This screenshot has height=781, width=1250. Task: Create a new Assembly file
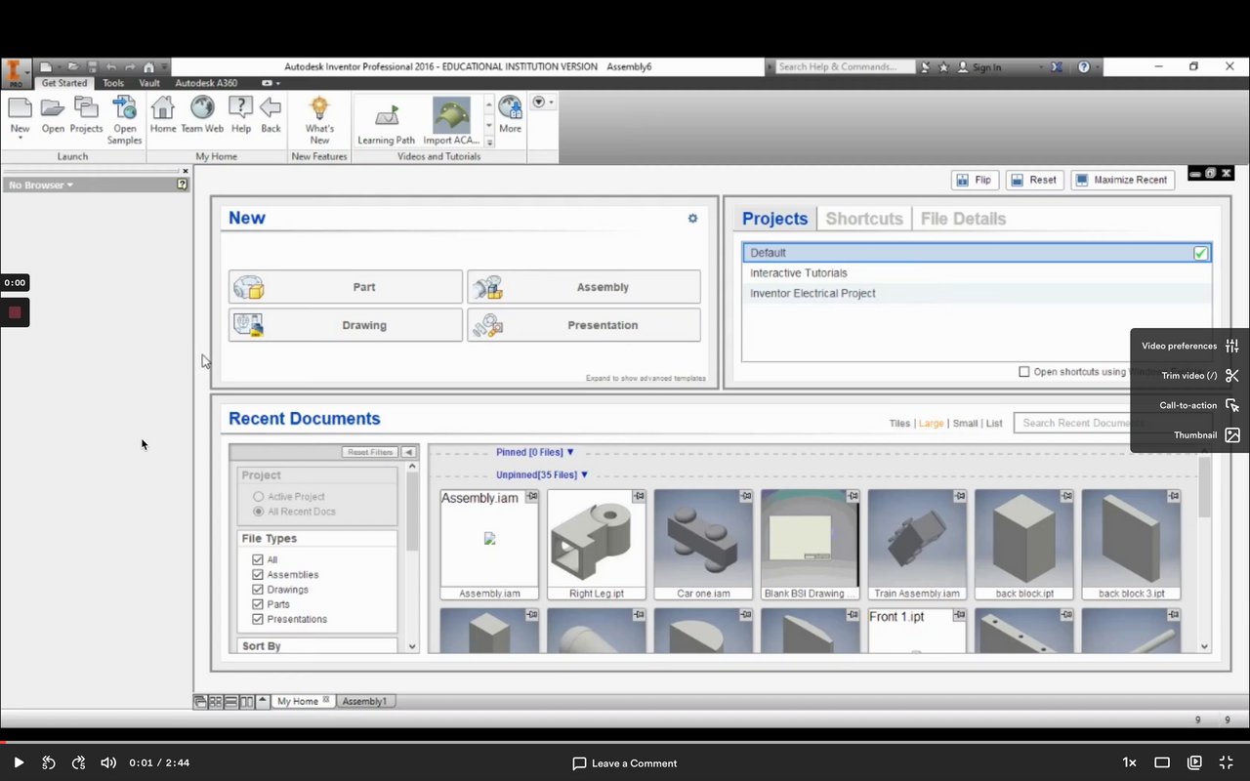coord(584,287)
